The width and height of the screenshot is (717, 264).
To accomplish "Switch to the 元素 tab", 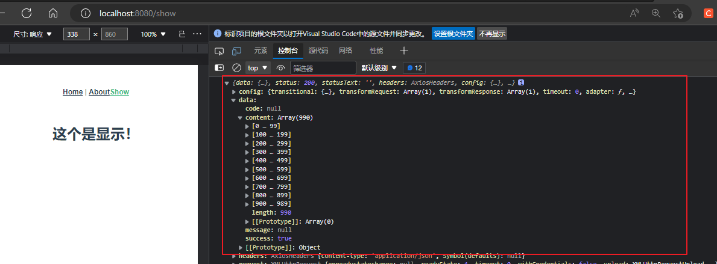I will pyautogui.click(x=261, y=51).
